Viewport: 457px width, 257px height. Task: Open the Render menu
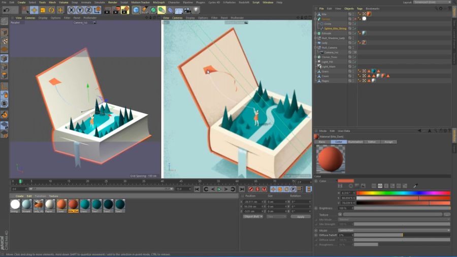(x=113, y=3)
